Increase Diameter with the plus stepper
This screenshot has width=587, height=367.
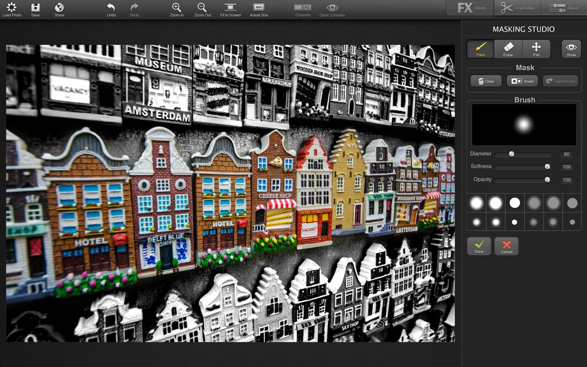(577, 154)
